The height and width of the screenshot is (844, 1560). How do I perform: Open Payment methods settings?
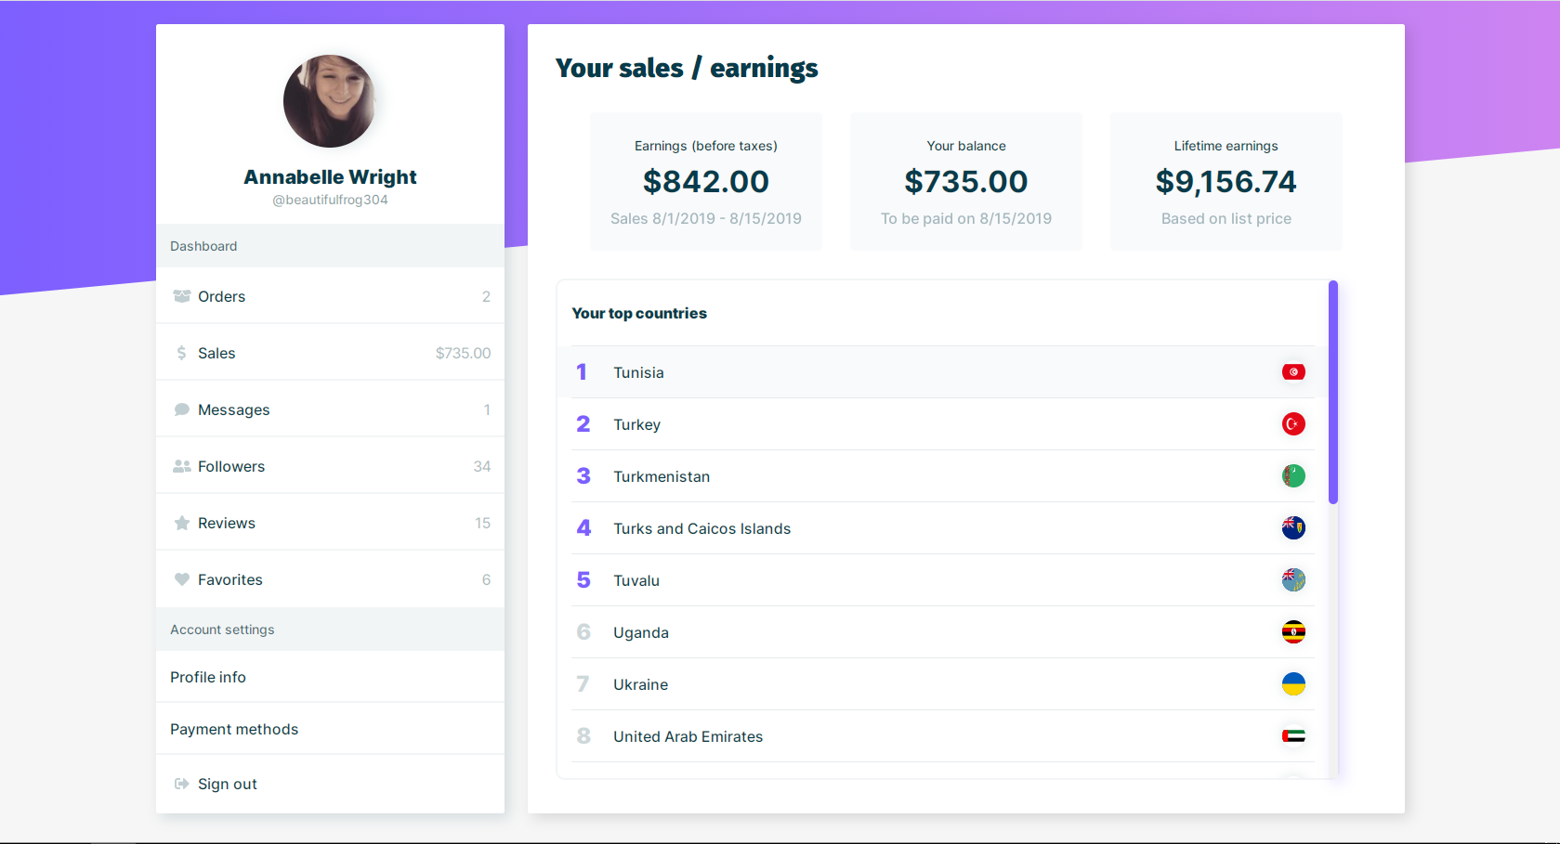pos(330,729)
